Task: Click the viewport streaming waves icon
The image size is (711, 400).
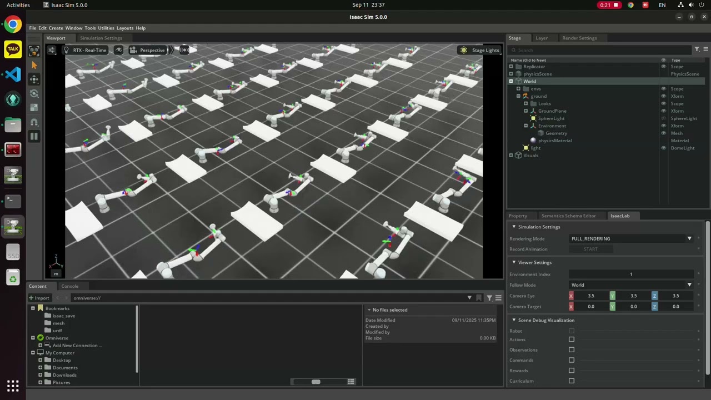Action: [x=184, y=50]
